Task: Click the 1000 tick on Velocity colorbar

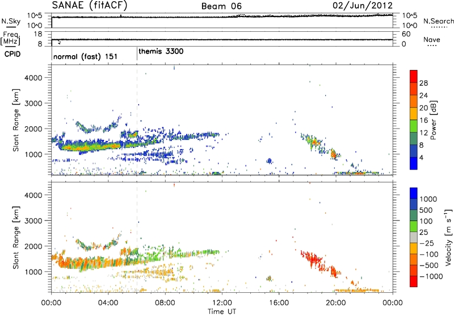Action: pos(428,199)
